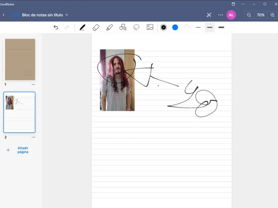Open page 2 options menu
Image resolution: width=278 pixels, height=208 pixels.
pos(33,137)
